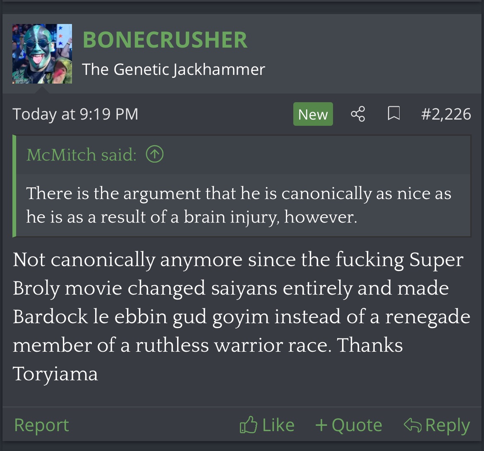Screen dimensions: 484x451
Task: Open post number #2,226 permalink
Action: (x=446, y=114)
